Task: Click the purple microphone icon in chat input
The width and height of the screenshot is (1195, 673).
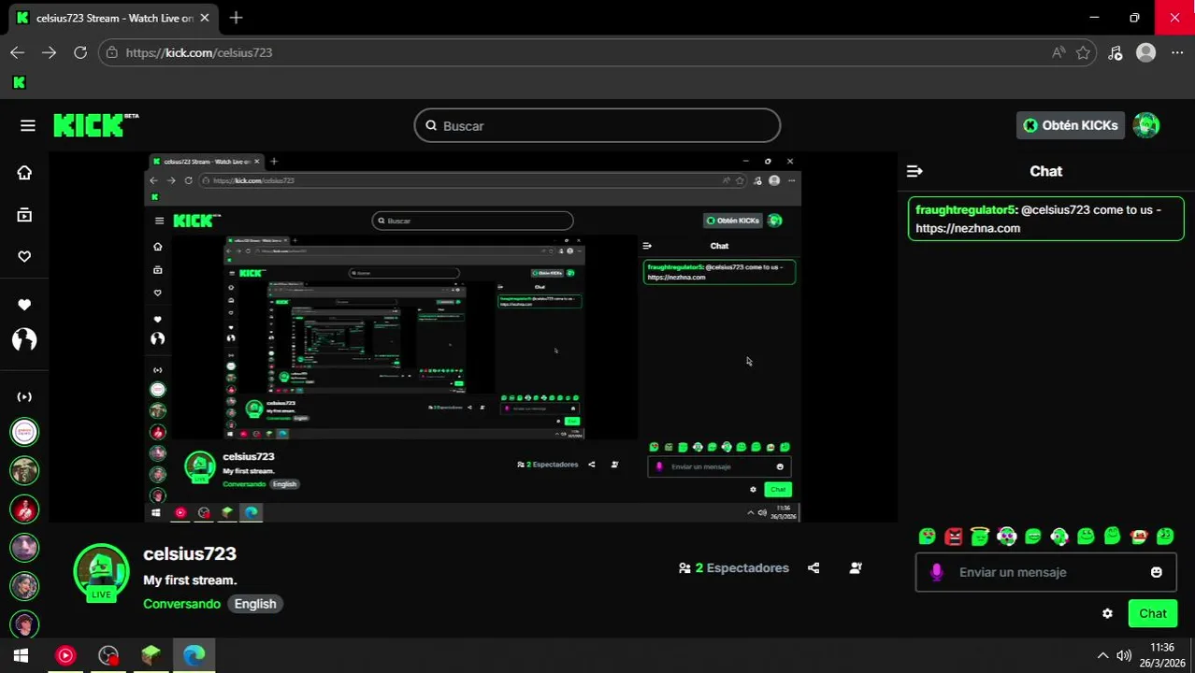Action: (x=937, y=572)
